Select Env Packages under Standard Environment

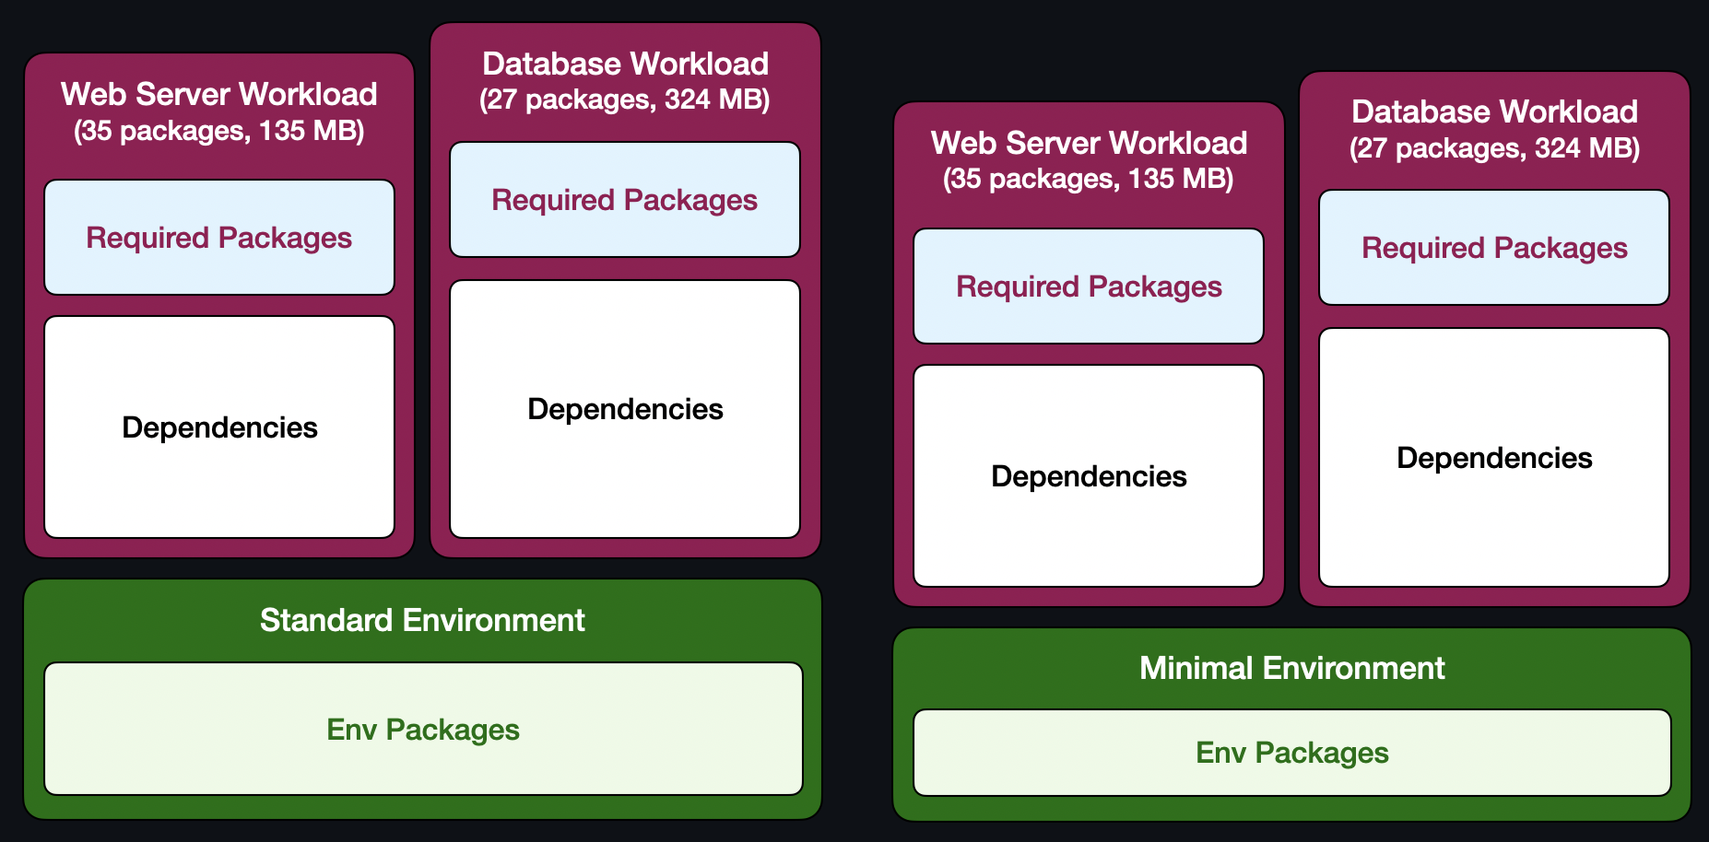(x=423, y=729)
